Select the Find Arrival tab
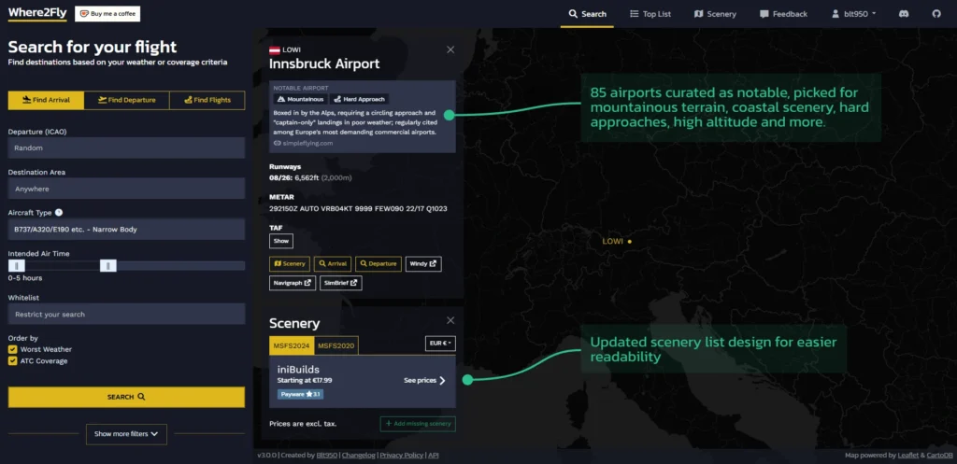Screen dimensions: 957x464 click(x=46, y=100)
